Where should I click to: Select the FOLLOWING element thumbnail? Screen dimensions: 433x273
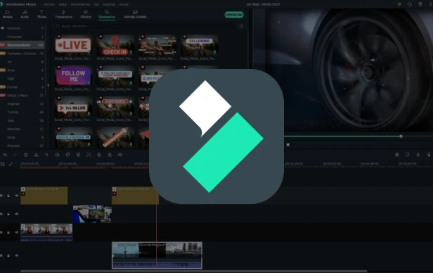click(199, 45)
